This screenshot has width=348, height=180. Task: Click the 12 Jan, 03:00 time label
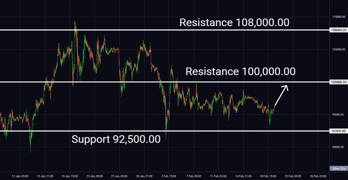pos(20,176)
